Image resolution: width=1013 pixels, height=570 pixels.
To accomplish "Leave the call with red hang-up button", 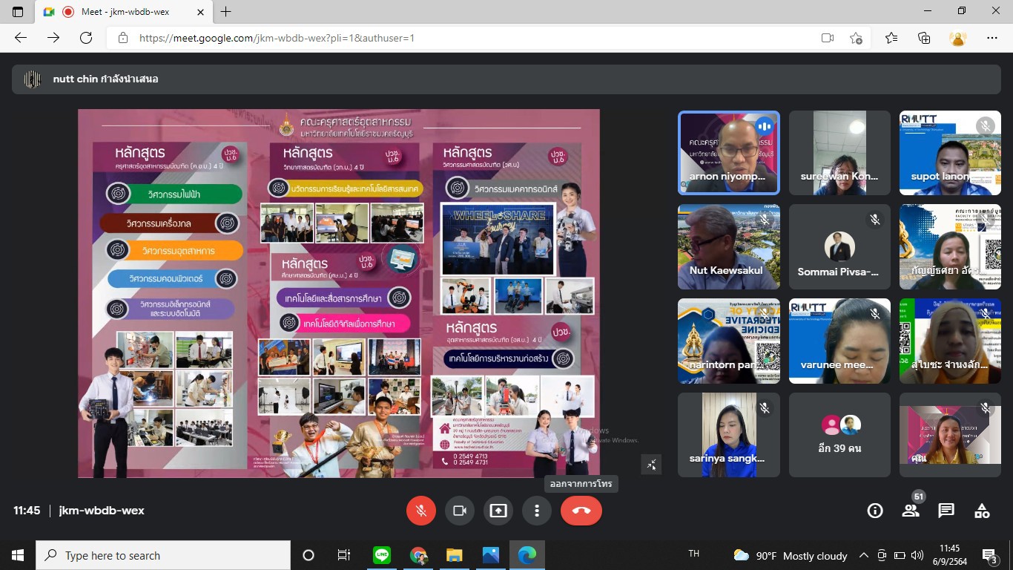I will [581, 511].
